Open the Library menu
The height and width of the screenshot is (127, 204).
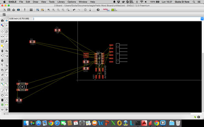pos(61,2)
